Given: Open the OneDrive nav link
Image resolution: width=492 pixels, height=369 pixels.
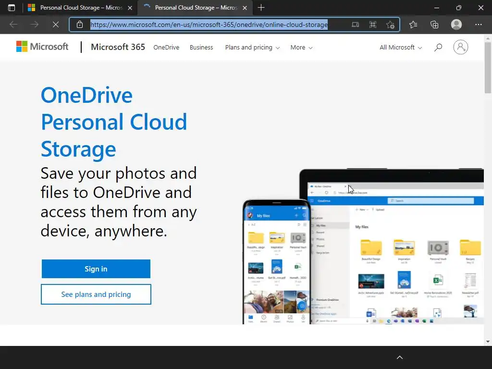Looking at the screenshot, I should (166, 48).
